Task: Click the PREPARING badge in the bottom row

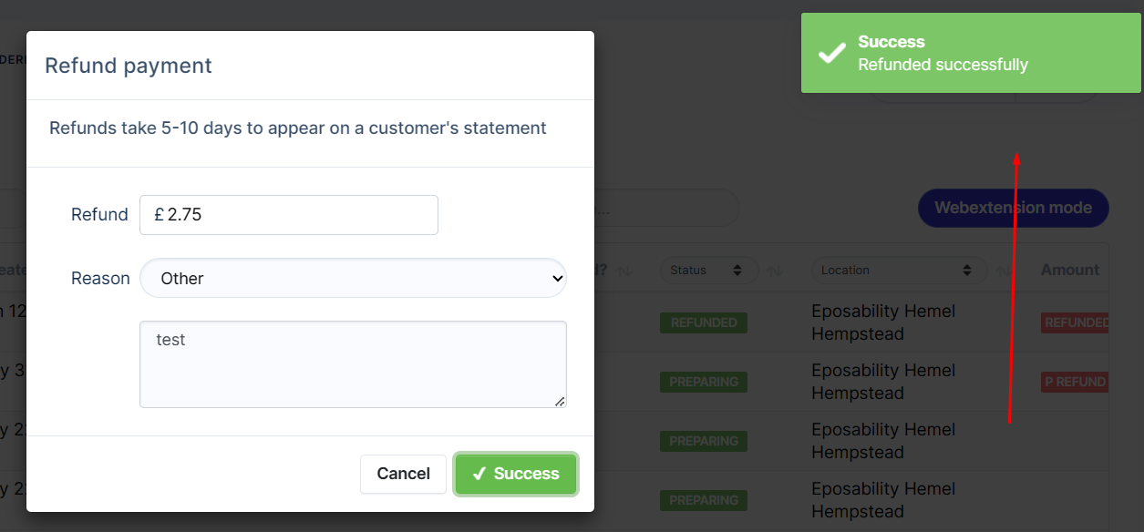Action: [x=703, y=500]
